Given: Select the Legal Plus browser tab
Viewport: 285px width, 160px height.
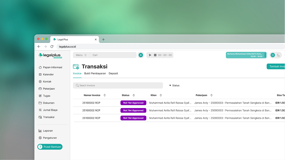Looking at the screenshot, I should [x=74, y=39].
